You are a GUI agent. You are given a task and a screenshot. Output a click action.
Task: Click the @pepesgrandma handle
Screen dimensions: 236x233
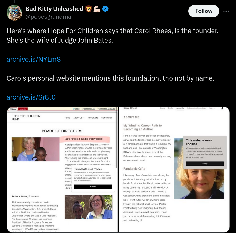(48, 17)
